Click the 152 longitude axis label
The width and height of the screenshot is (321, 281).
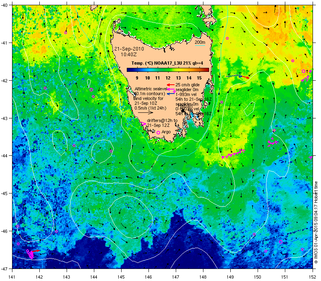pyautogui.click(x=313, y=277)
